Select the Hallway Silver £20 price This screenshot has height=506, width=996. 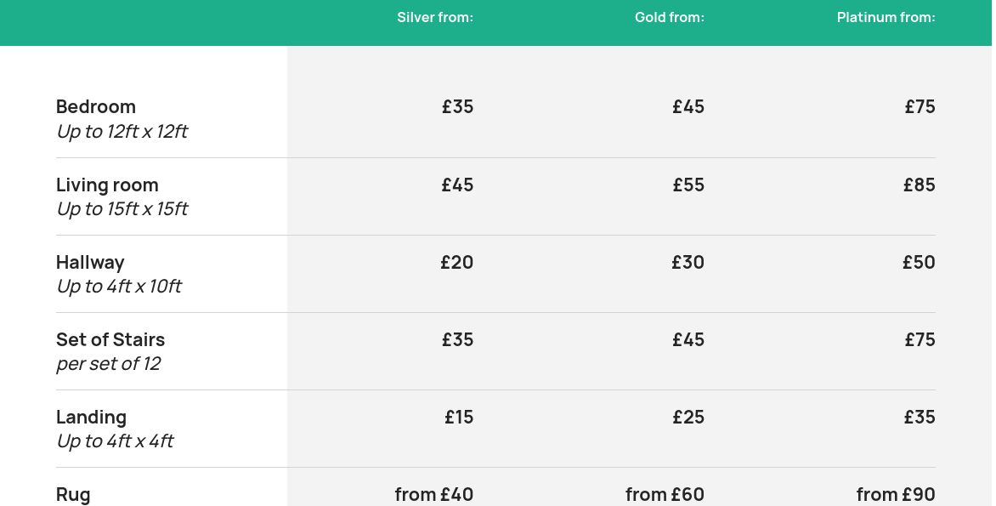pos(457,263)
